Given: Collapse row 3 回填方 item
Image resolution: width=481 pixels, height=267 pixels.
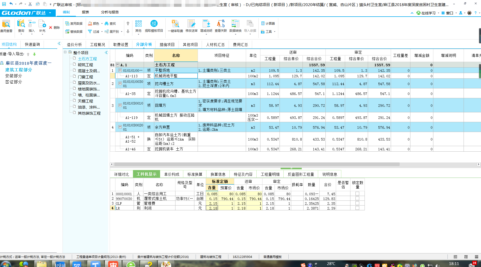Looking at the screenshot, I should pyautogui.click(x=120, y=105).
